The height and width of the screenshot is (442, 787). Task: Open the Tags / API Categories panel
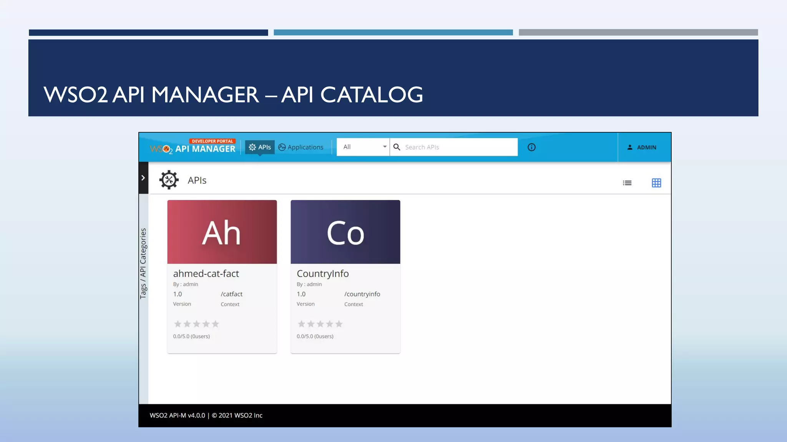point(143,264)
